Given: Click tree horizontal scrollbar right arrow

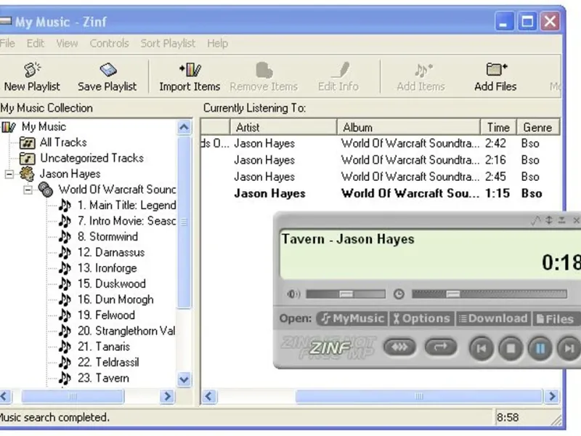Looking at the screenshot, I should pos(167,396).
